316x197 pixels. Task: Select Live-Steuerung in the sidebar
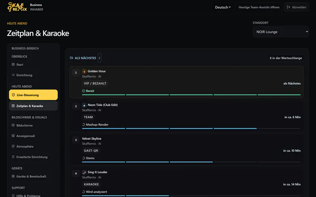click(33, 95)
